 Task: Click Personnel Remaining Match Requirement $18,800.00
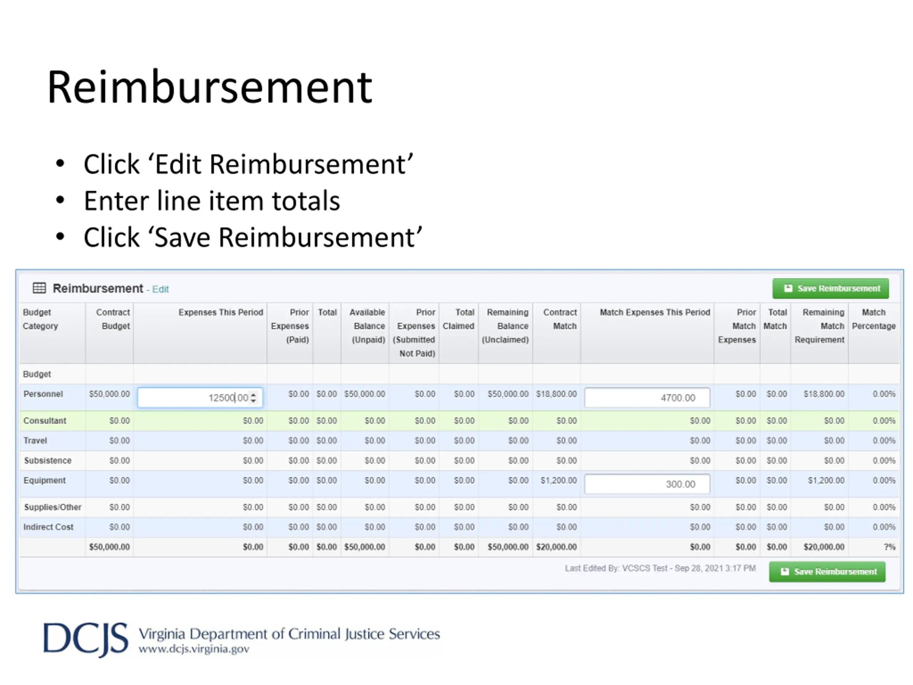(824, 394)
